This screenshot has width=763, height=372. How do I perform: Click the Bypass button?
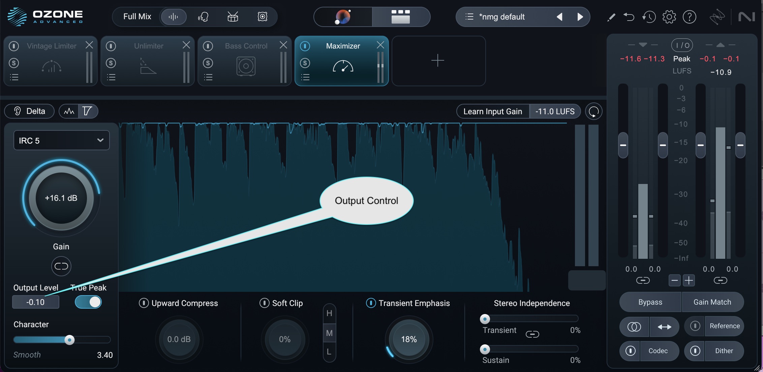tap(650, 302)
